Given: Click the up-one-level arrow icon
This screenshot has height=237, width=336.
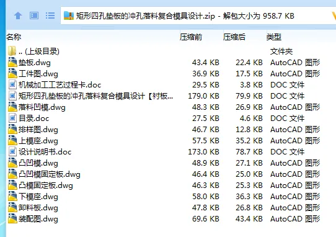Looking at the screenshot, I should tap(18, 16).
